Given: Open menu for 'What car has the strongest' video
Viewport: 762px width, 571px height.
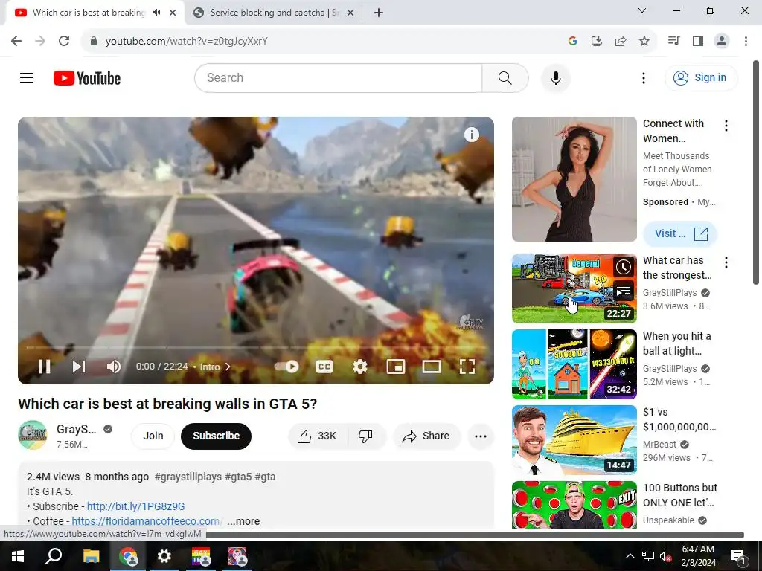Looking at the screenshot, I should click(x=726, y=262).
